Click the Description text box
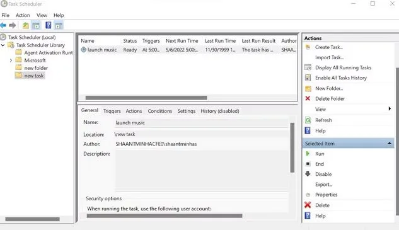 (202, 171)
